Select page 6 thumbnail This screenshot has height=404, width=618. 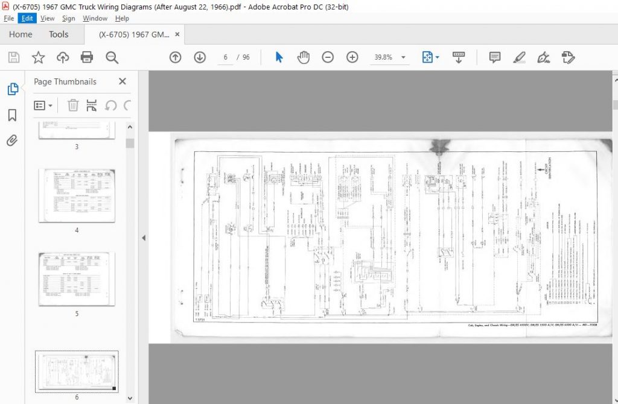pyautogui.click(x=77, y=371)
